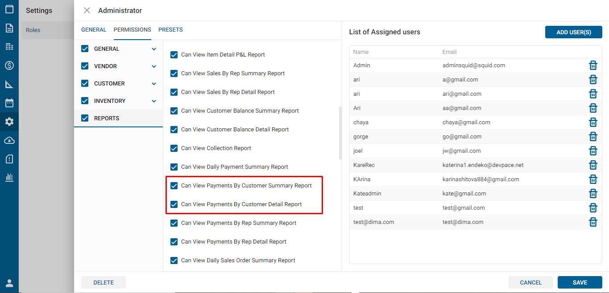Click the ADD USER(S) button
609x293 pixels.
tap(573, 32)
